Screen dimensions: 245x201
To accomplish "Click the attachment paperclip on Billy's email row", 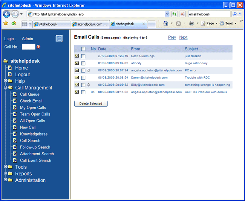I will (x=89, y=85).
